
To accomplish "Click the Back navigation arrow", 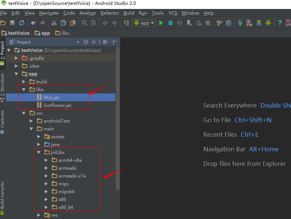I will 105,23.
